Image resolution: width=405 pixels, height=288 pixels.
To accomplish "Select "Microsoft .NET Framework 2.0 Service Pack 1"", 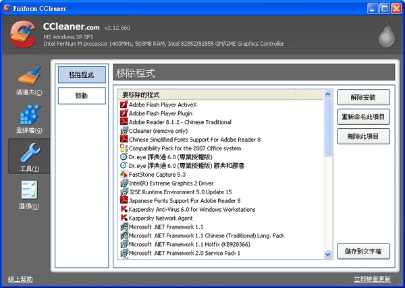I will (184, 254).
